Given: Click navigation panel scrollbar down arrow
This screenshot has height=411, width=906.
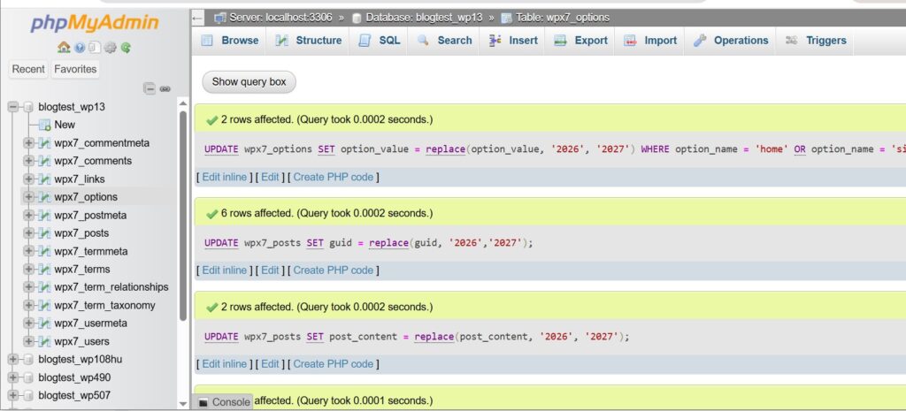Looking at the screenshot, I should (x=183, y=404).
